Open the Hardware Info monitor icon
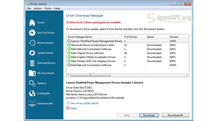 pyautogui.click(x=32, y=103)
